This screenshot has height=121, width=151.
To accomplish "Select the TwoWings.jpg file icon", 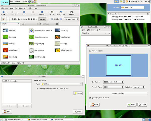I will (57, 37).
